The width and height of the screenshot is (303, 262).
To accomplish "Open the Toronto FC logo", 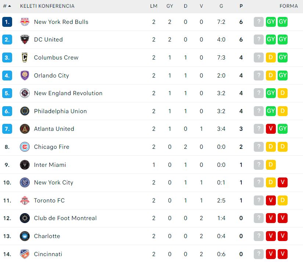I will pyautogui.click(x=25, y=201).
